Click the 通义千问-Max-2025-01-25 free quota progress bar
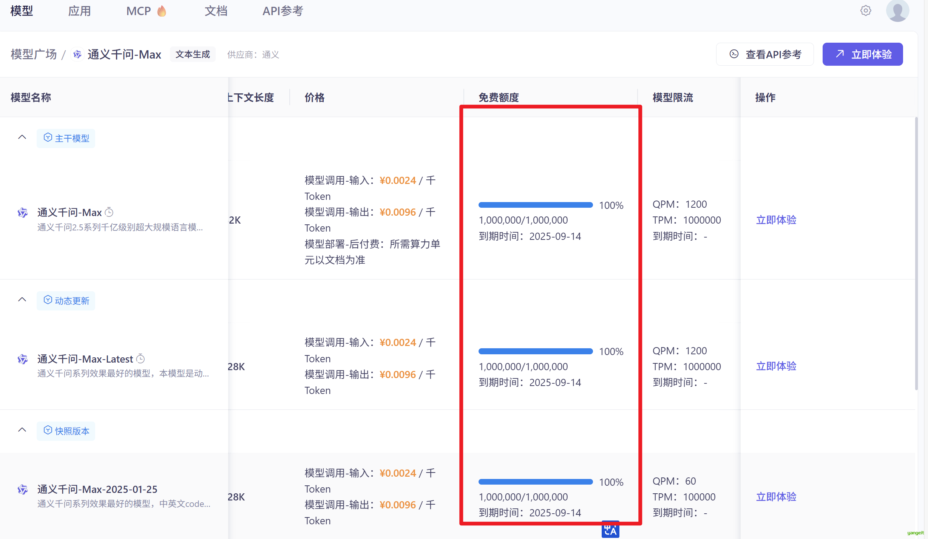This screenshot has height=539, width=928. point(536,482)
